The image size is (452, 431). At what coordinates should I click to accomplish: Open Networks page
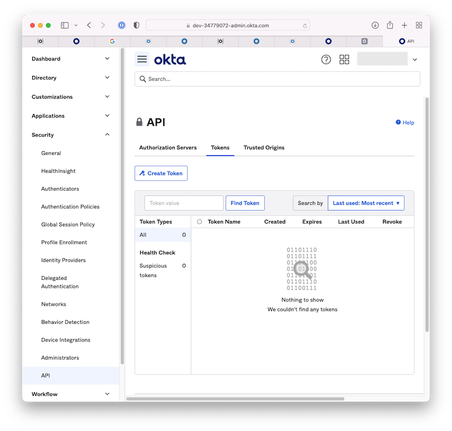click(x=54, y=304)
